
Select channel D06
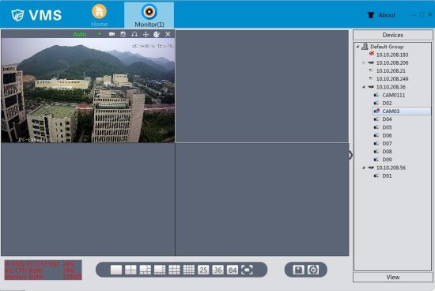pos(387,135)
